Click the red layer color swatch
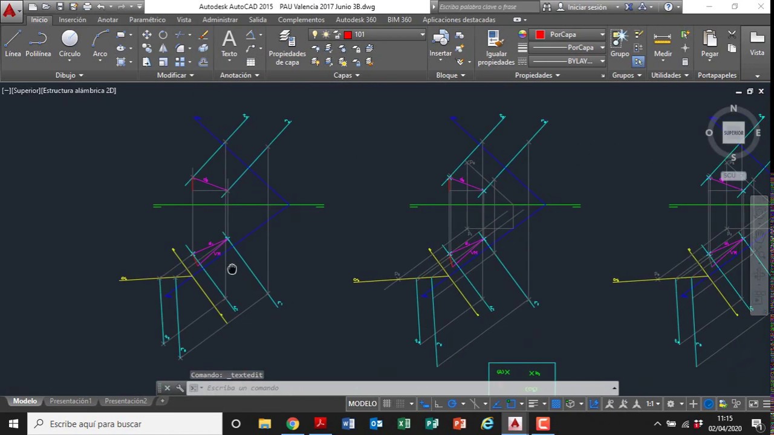 tap(348, 34)
